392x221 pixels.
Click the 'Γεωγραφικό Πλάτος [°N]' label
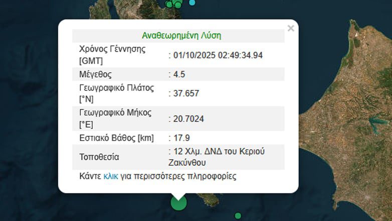click(x=116, y=93)
